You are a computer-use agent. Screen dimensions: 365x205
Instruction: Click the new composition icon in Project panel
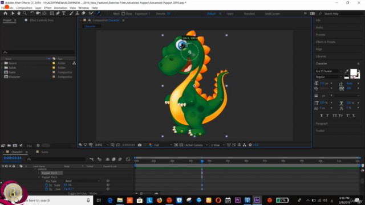pyautogui.click(x=15, y=146)
